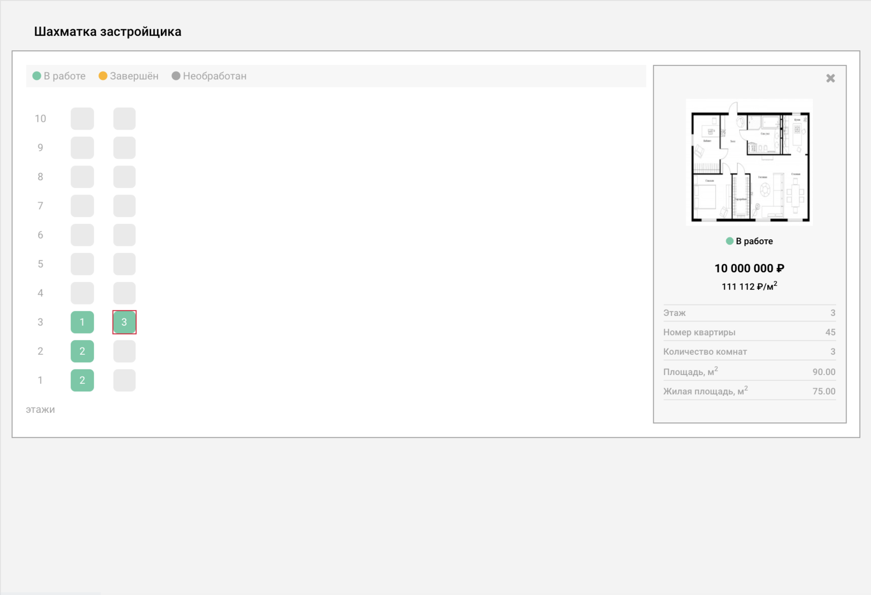Select green apartment 1 on floor 3
The height and width of the screenshot is (595, 871).
pos(82,322)
